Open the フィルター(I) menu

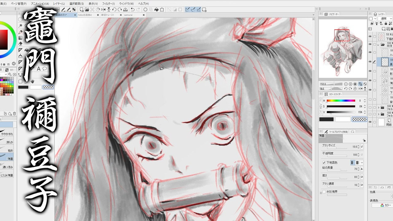[108, 4]
